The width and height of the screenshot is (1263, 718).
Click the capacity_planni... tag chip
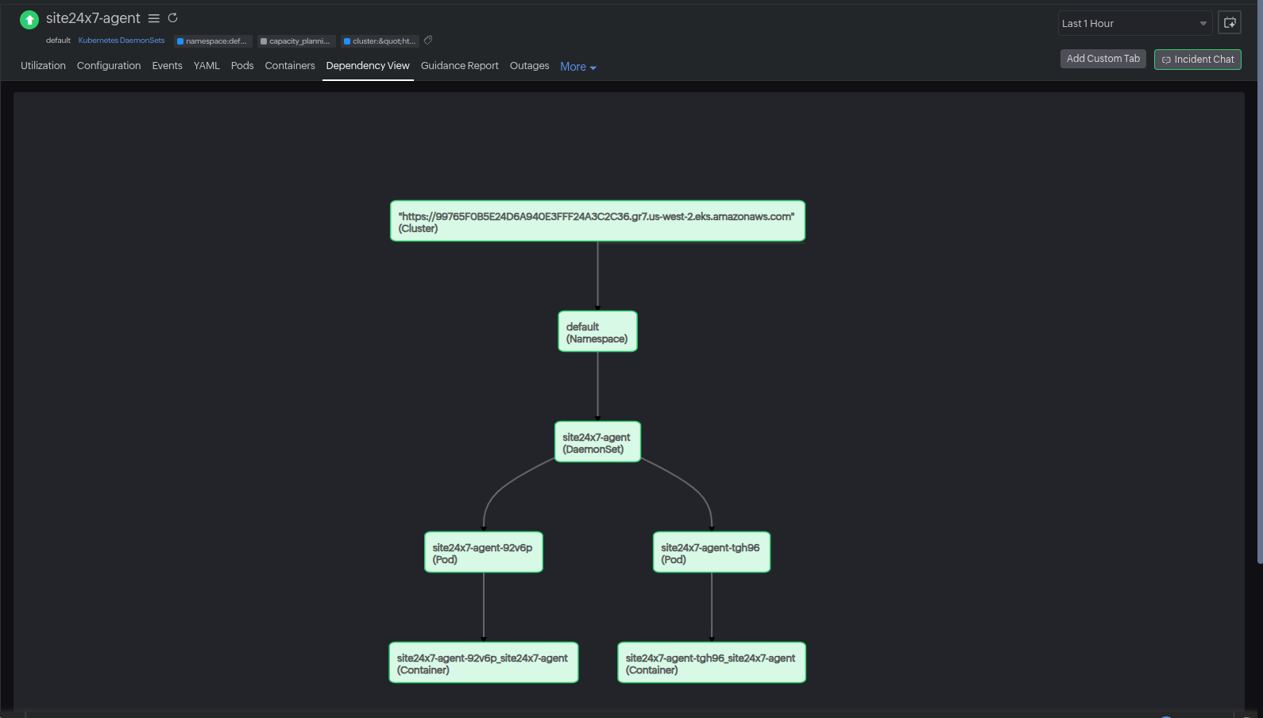click(x=295, y=41)
